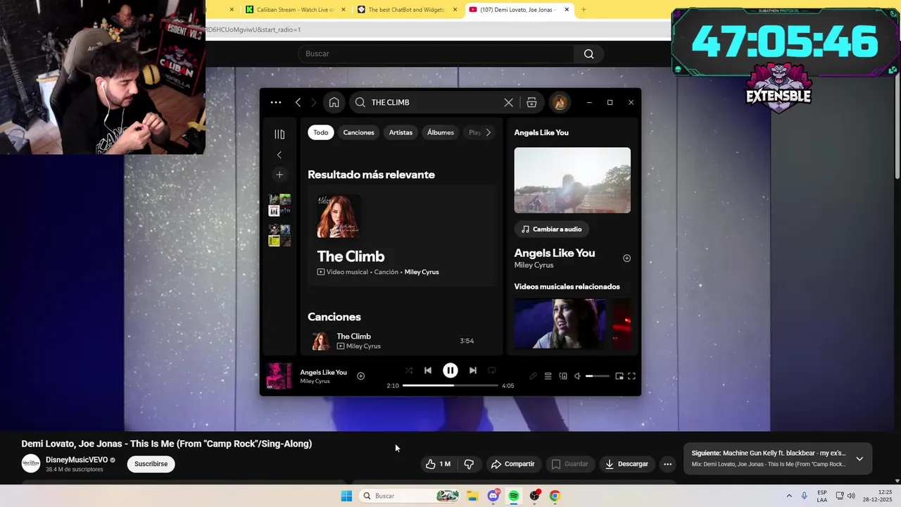Enter Spotify full screen mode
Screen dimensions: 901x507
pos(631,376)
